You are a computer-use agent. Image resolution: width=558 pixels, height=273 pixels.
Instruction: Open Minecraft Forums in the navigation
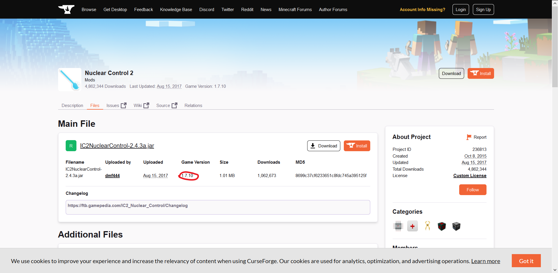(295, 10)
